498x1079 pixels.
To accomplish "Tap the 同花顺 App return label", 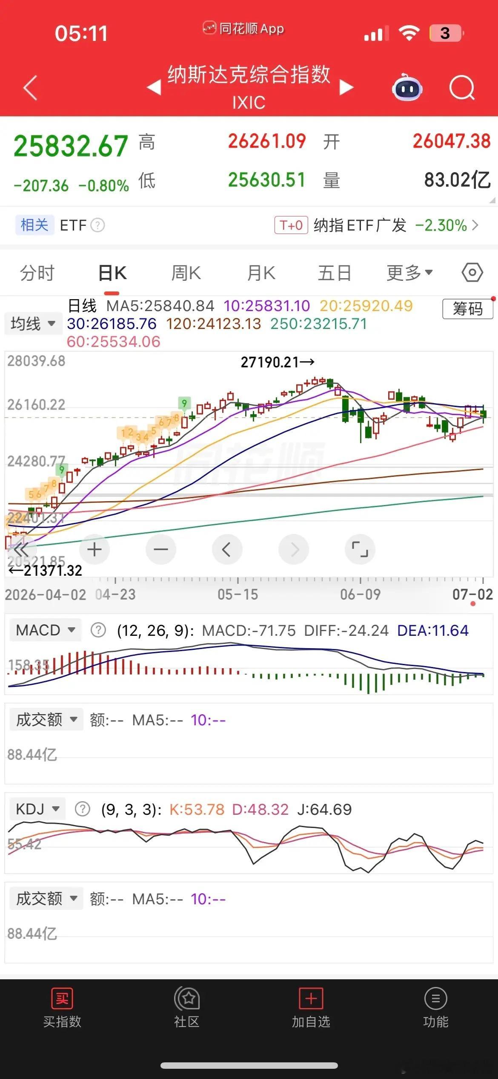I will tap(243, 29).
